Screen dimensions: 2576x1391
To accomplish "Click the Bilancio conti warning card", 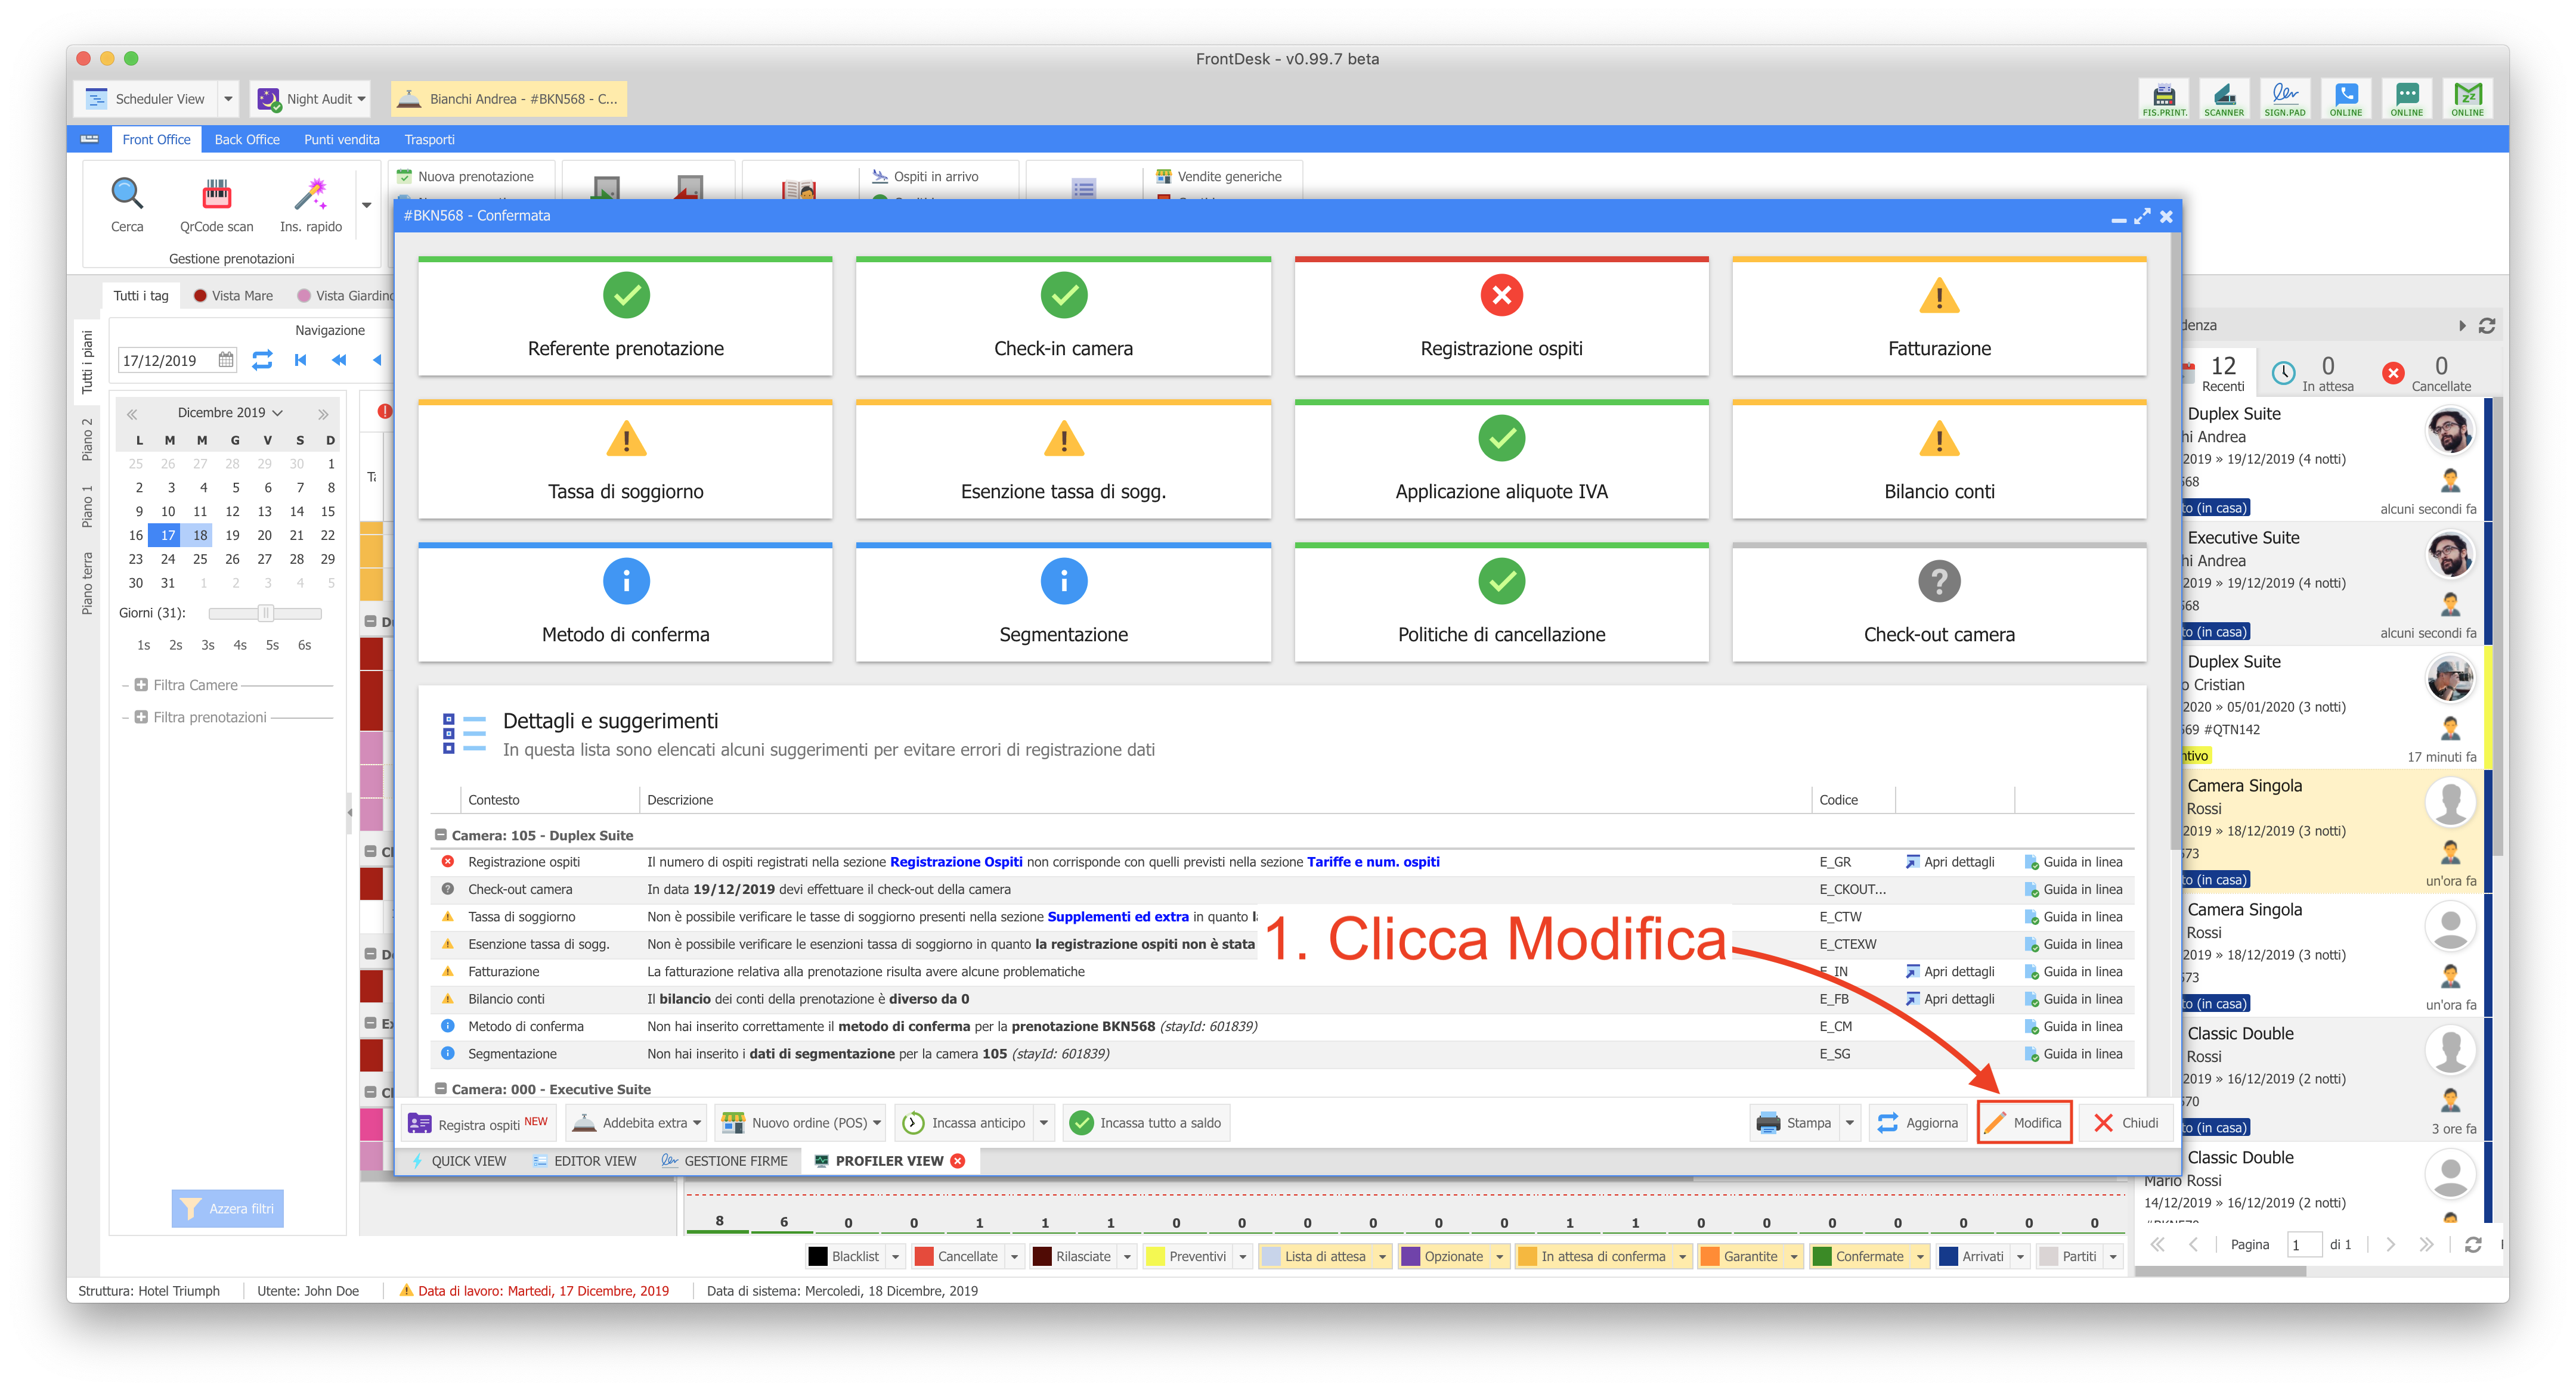I will [x=1939, y=459].
